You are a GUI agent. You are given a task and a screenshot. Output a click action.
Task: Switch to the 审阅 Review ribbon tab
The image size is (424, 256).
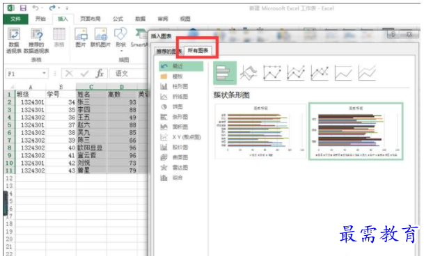[163, 19]
